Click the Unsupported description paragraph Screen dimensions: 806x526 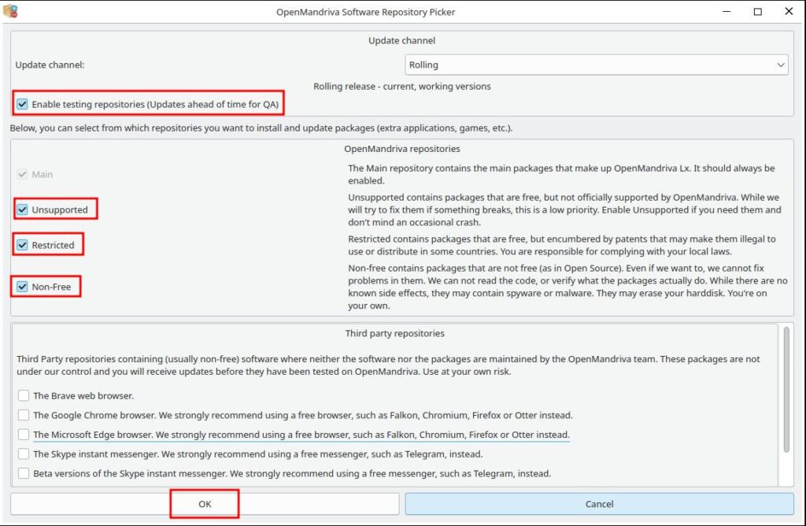coord(564,209)
